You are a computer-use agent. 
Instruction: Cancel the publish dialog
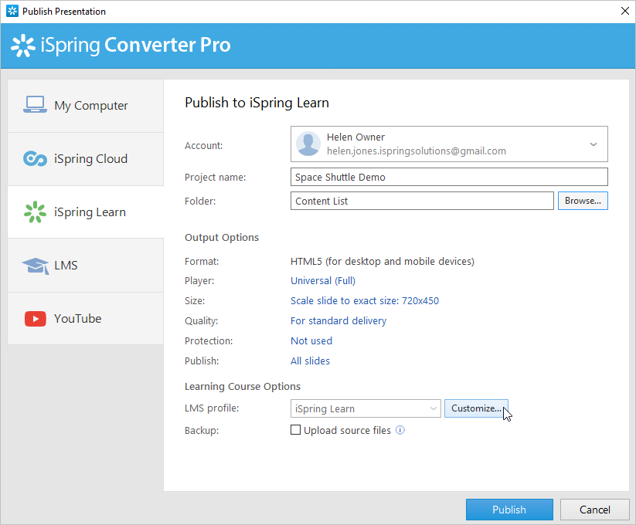(x=594, y=510)
